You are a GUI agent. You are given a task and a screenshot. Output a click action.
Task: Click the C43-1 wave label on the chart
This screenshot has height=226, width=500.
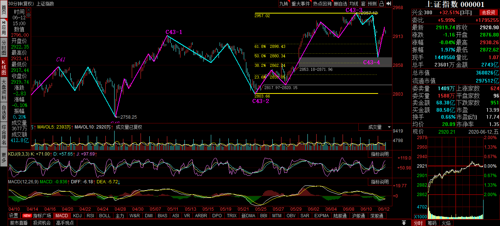click(x=174, y=32)
